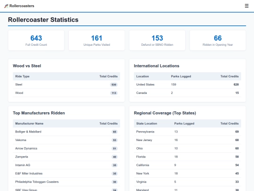Click the Philadelphia Toboggan Coasters badge 30
This screenshot has height=191, width=254.
114,182
